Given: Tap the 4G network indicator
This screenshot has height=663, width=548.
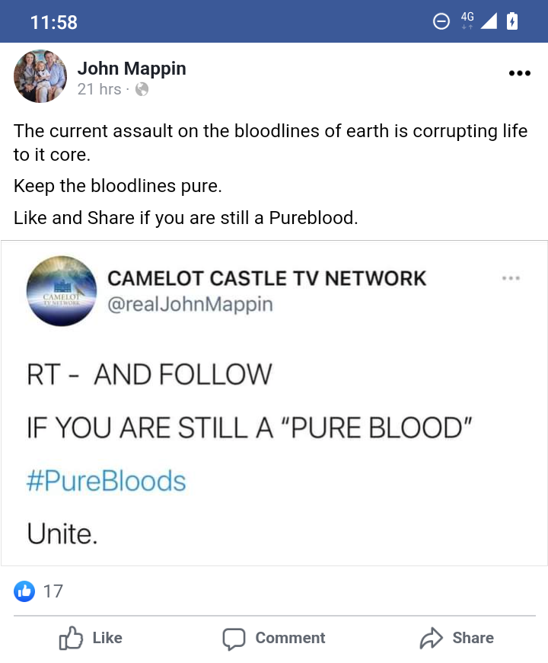Looking at the screenshot, I should tap(467, 21).
